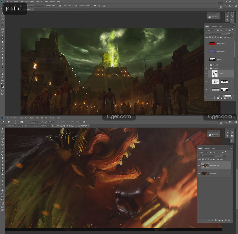Viewport: 238px width, 234px height.
Task: Select the Type tool in the bottom window
Action: 3,180
